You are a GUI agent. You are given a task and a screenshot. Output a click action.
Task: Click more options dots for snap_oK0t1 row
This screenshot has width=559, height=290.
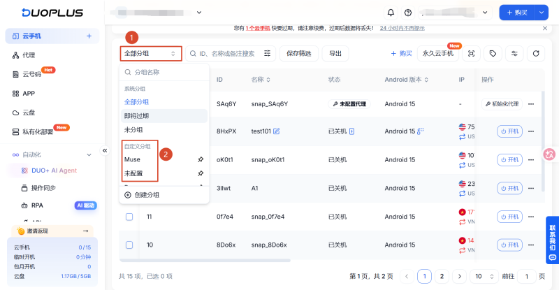click(x=531, y=160)
